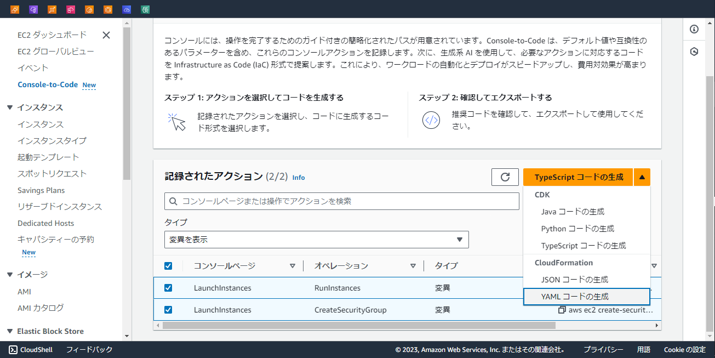Open the green brain-circuit service shortcut icon
Viewport: 715px width, 358px height.
click(145, 9)
